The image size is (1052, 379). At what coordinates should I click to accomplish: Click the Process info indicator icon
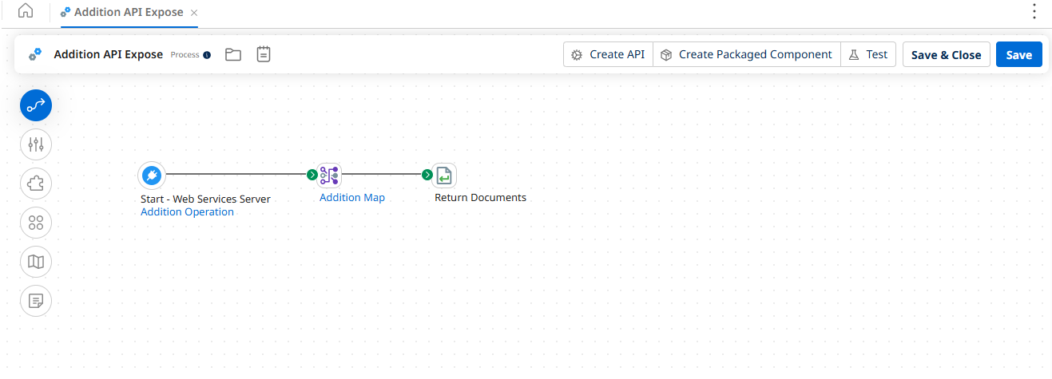207,55
